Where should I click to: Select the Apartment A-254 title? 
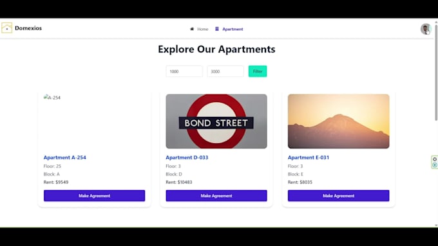coord(65,157)
